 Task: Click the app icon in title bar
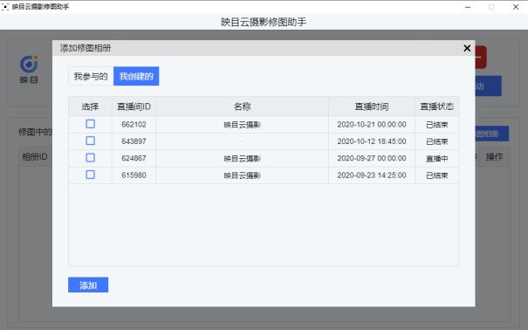5,7
